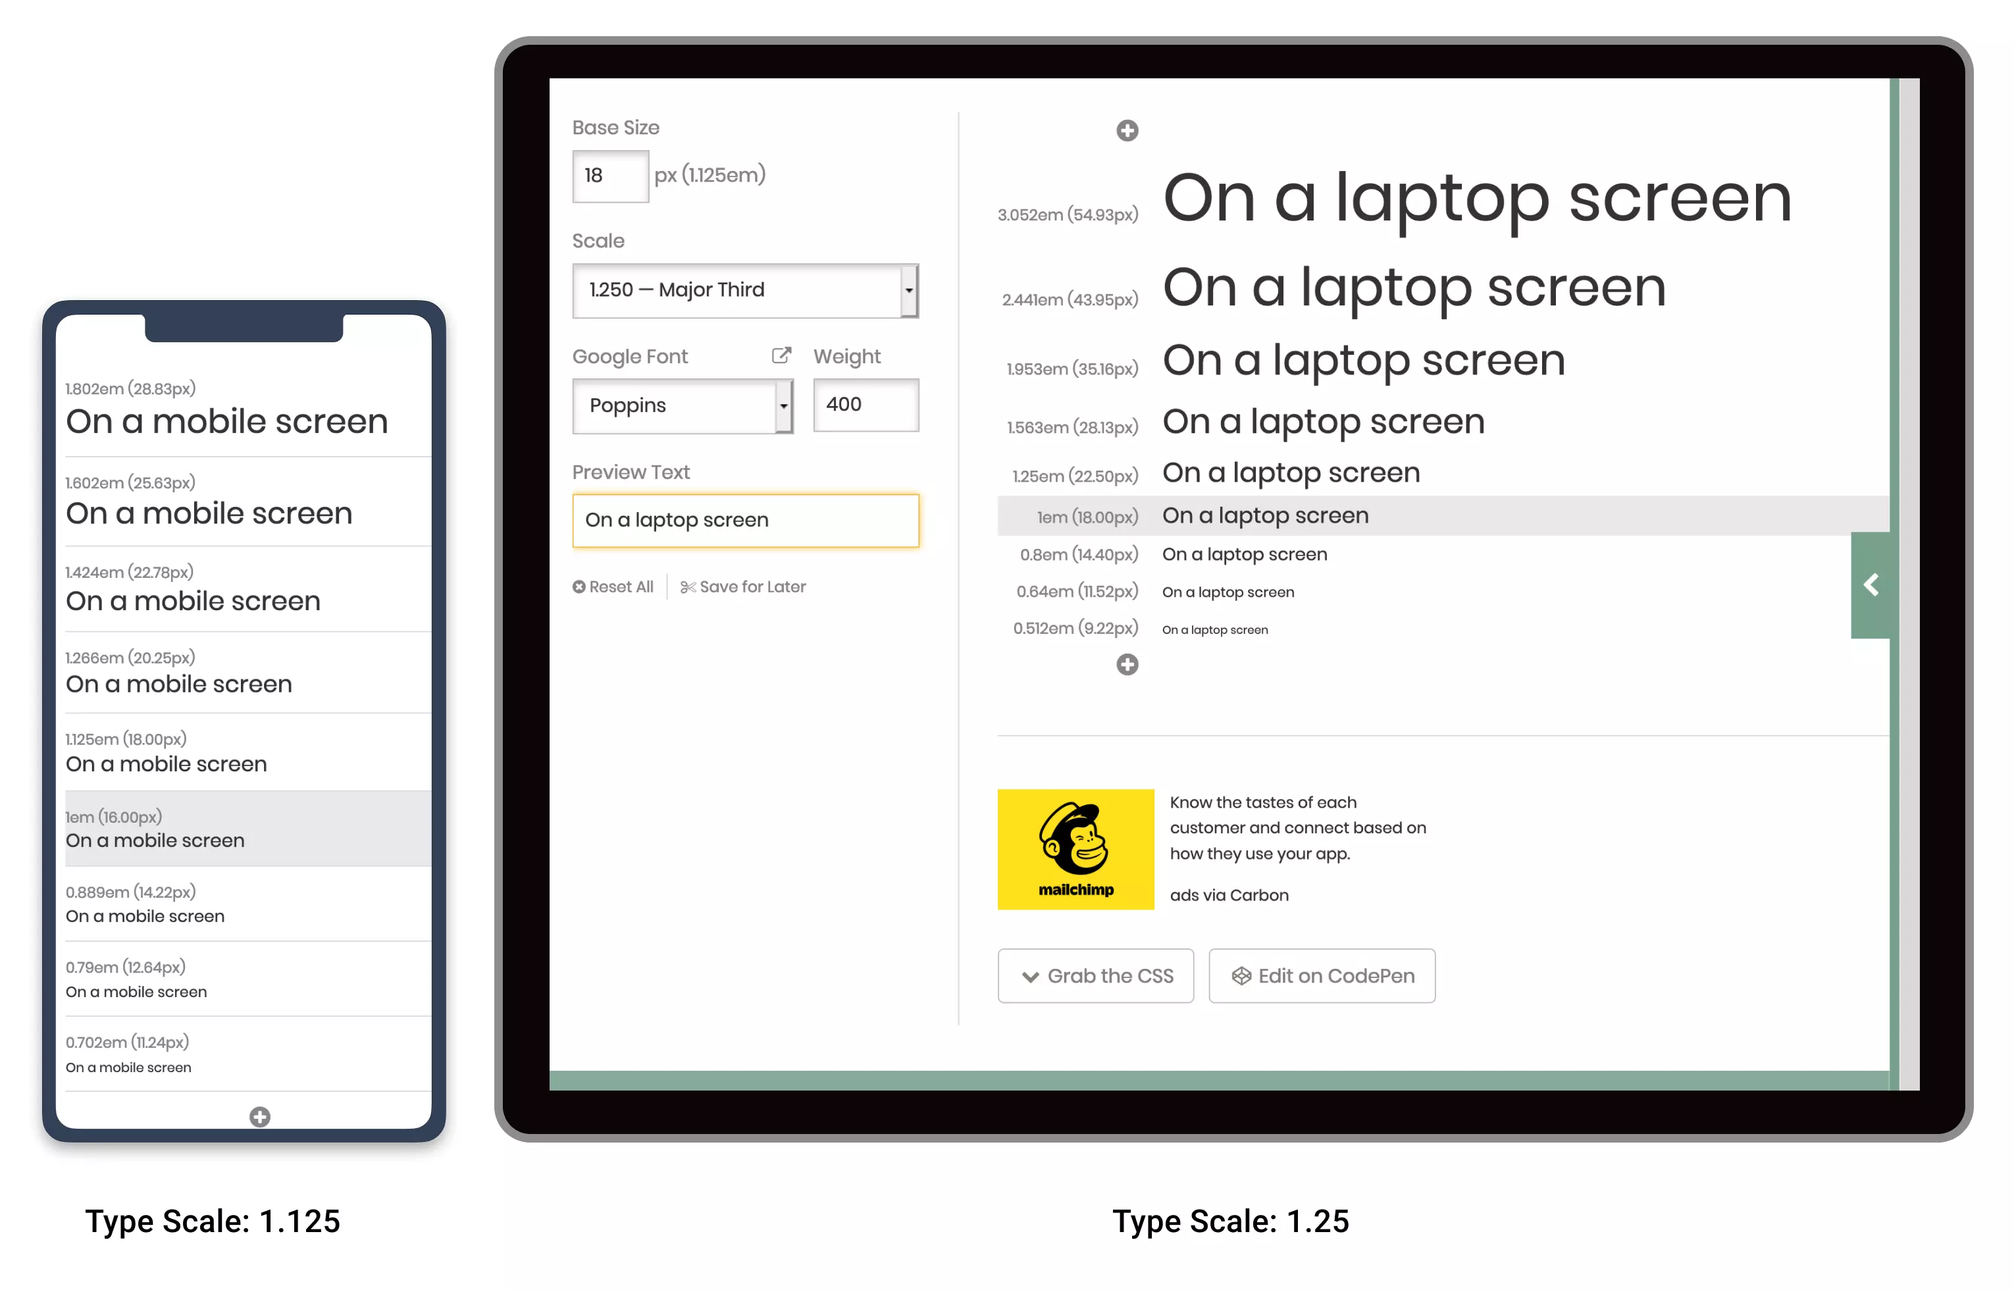Click the Grab the CSS button
This screenshot has height=1290, width=2014.
tap(1095, 975)
